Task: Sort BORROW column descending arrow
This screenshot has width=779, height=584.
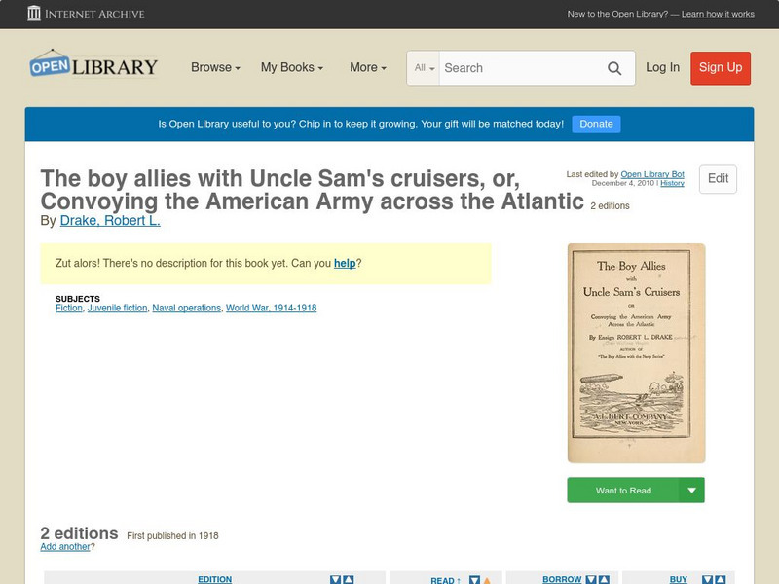Action: [590, 579]
